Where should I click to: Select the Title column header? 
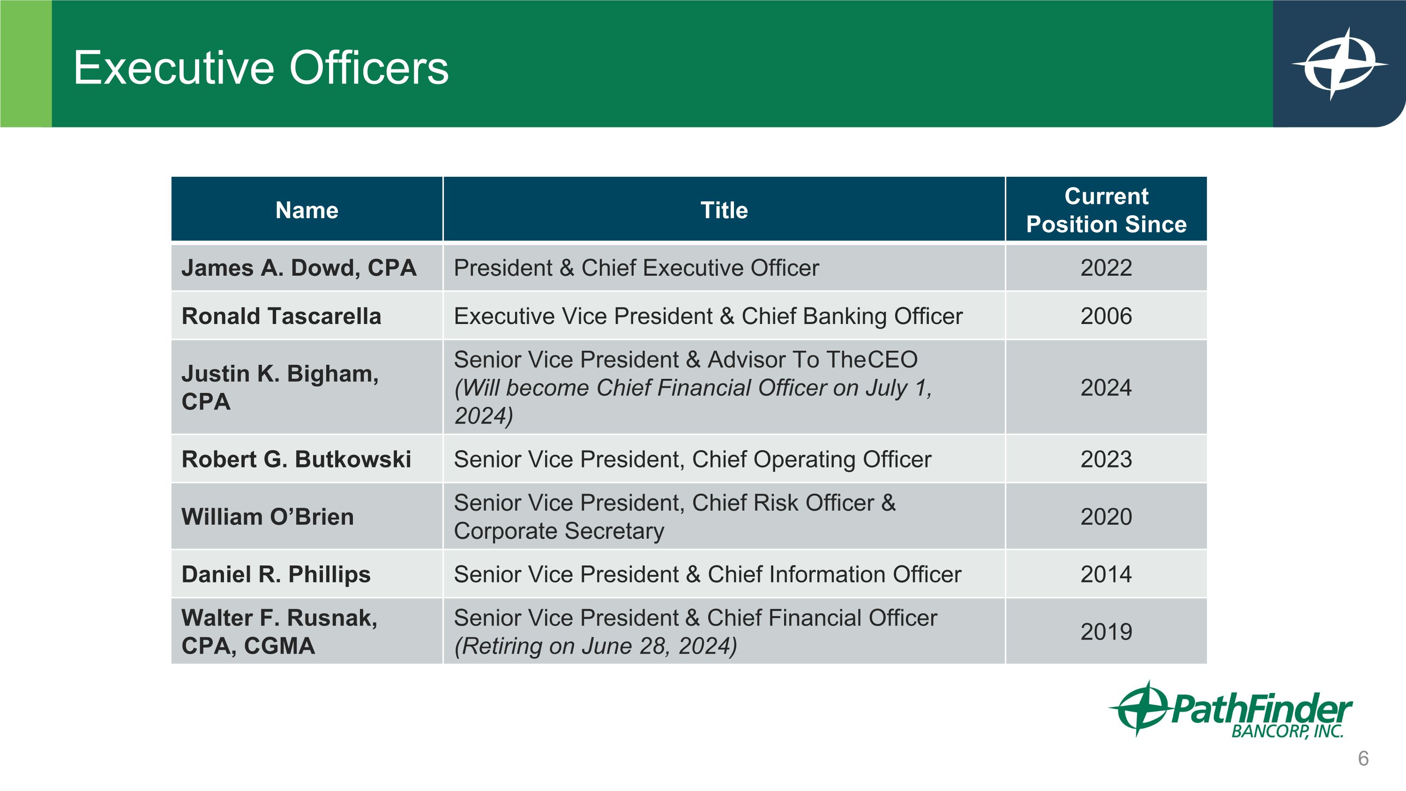724,210
